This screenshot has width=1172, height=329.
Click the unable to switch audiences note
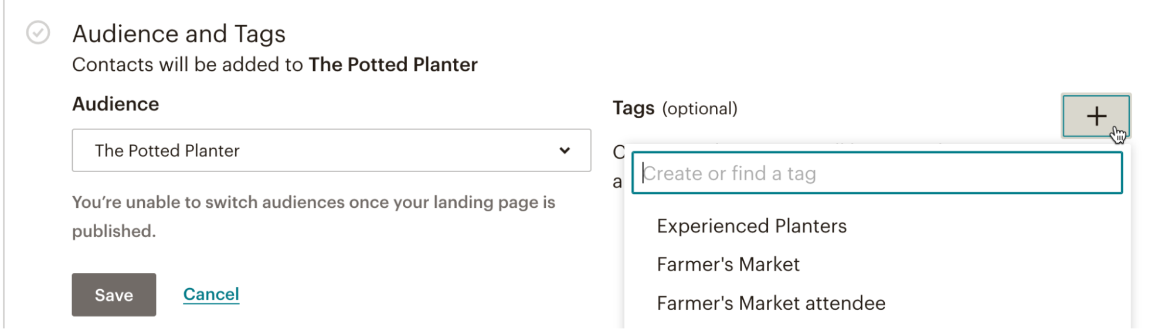pyautogui.click(x=313, y=203)
